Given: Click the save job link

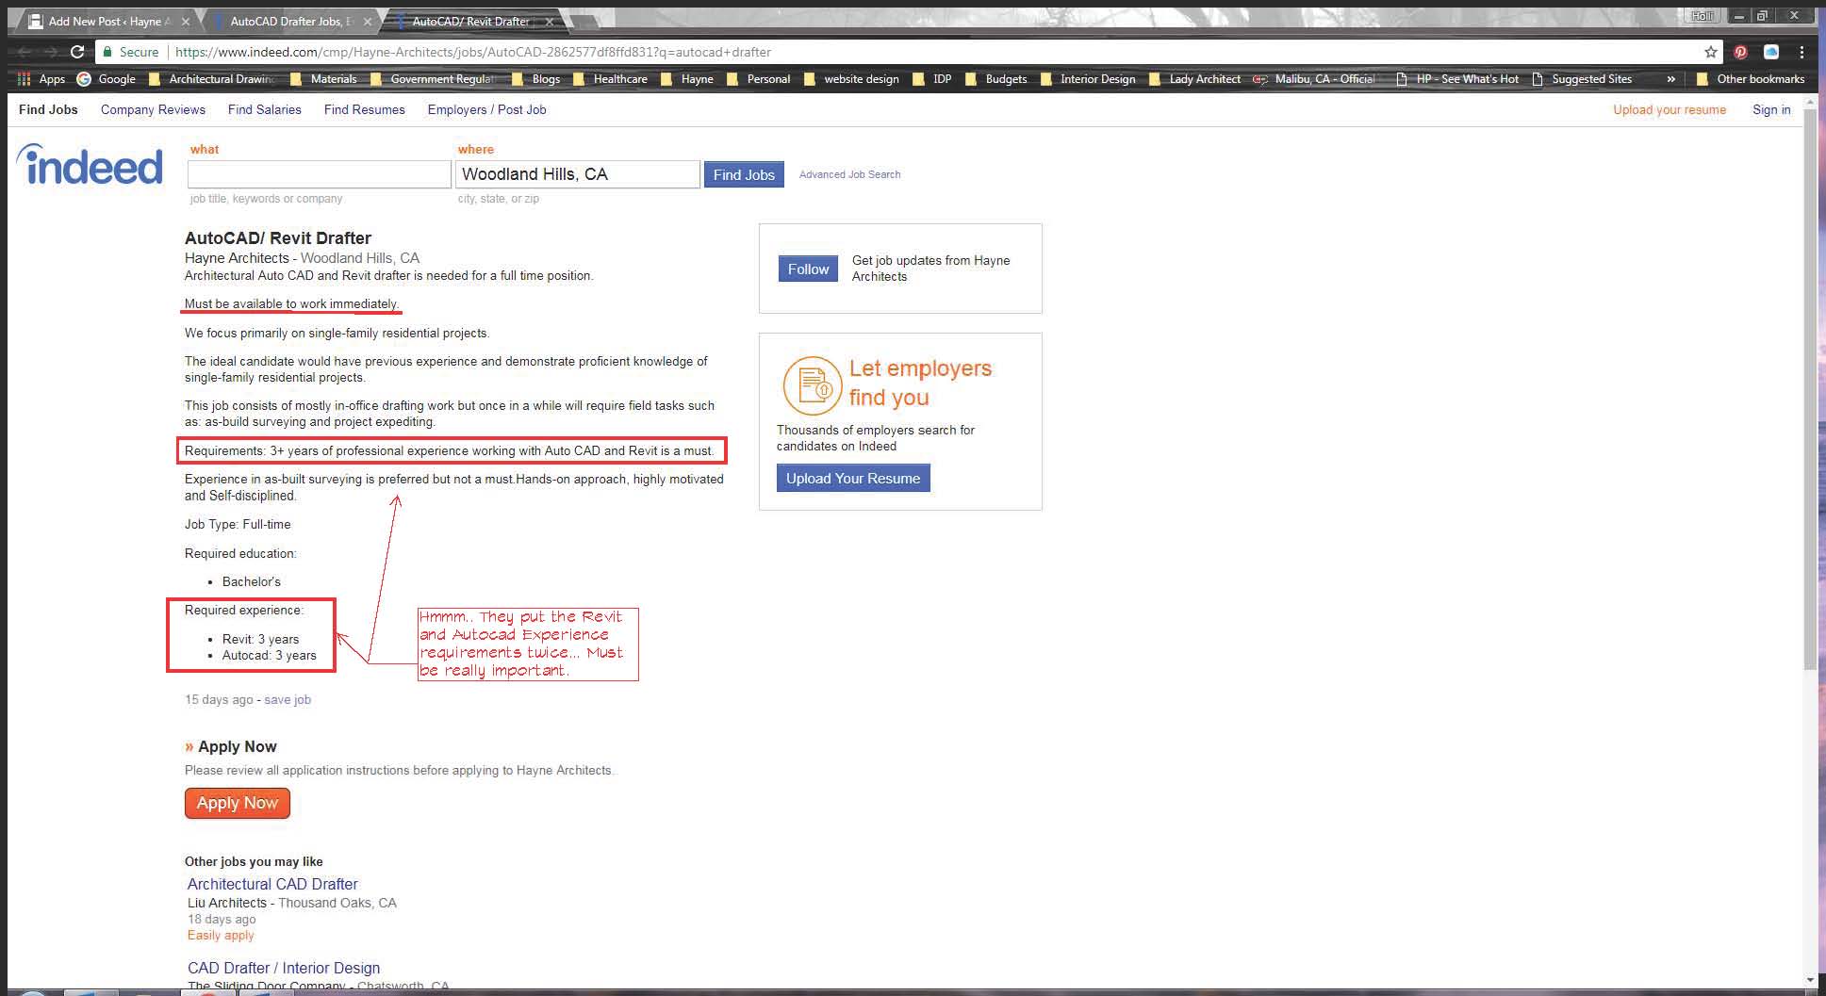Looking at the screenshot, I should click(288, 699).
